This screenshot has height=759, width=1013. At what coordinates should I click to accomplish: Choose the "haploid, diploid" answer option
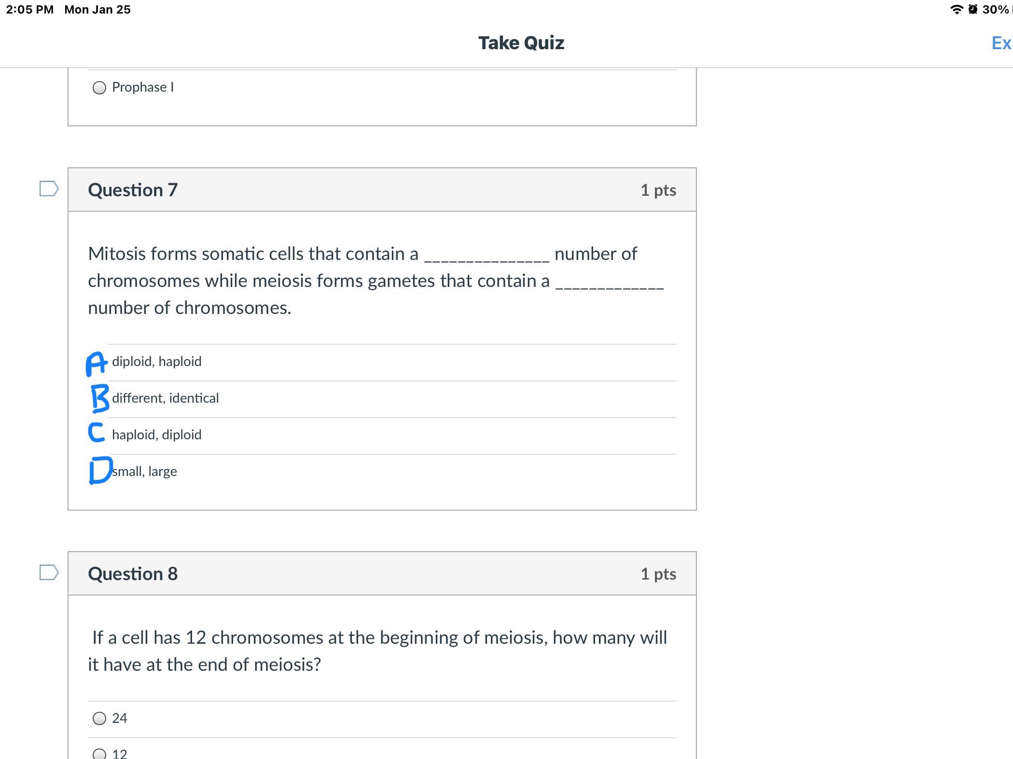[156, 435]
